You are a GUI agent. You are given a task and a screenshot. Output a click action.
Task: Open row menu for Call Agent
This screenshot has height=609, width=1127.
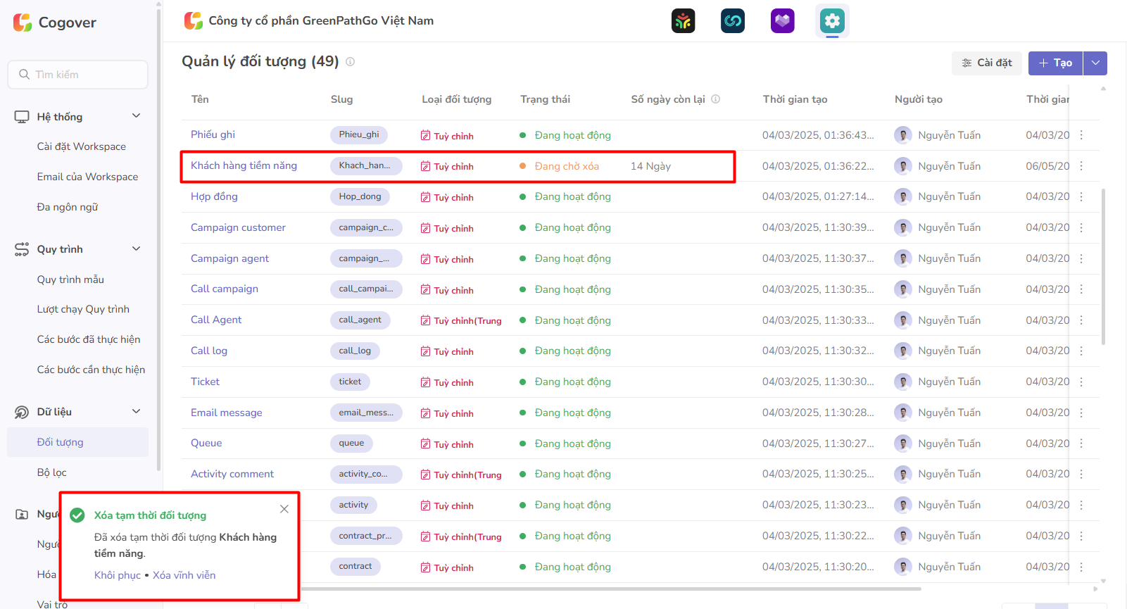pyautogui.click(x=1081, y=320)
